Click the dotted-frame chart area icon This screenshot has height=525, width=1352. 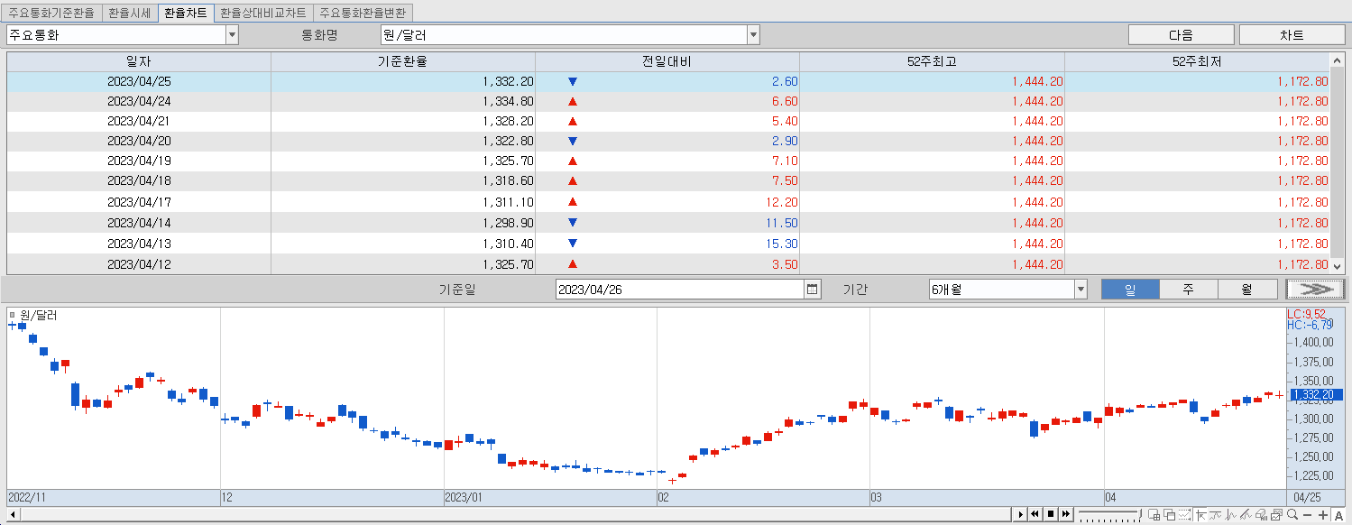(x=1184, y=514)
